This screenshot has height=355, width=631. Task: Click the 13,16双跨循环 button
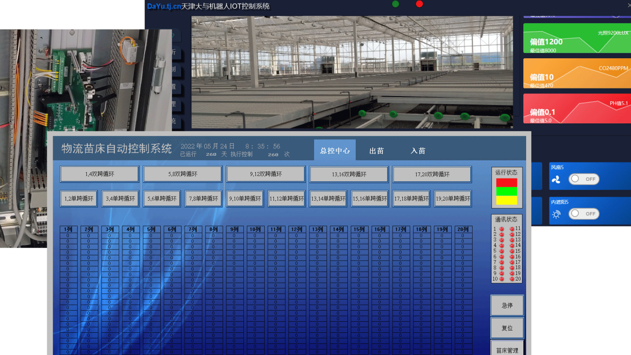(349, 174)
